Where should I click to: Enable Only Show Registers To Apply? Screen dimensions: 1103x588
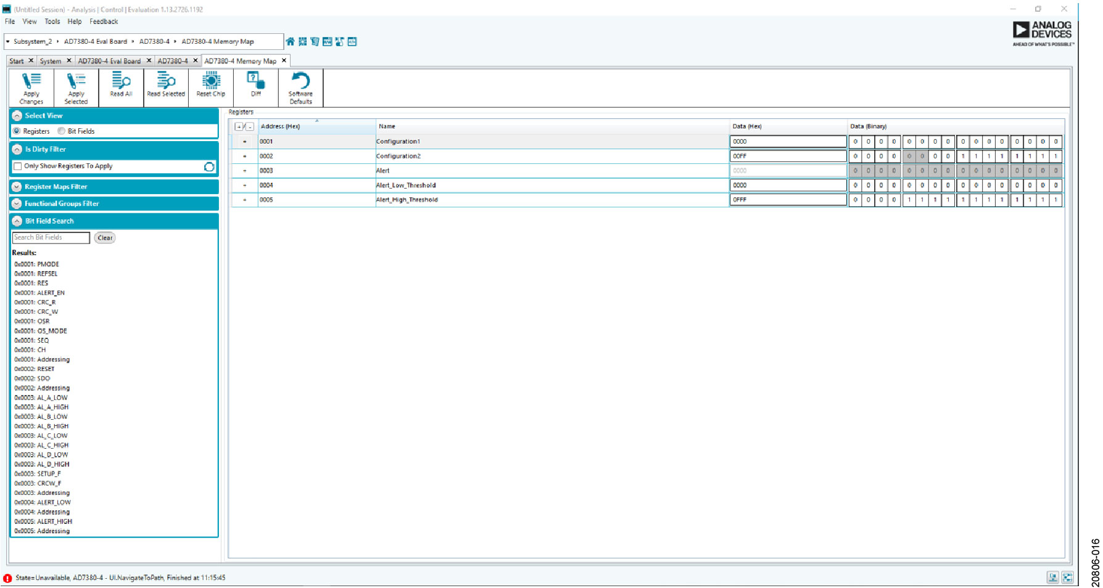[18, 166]
